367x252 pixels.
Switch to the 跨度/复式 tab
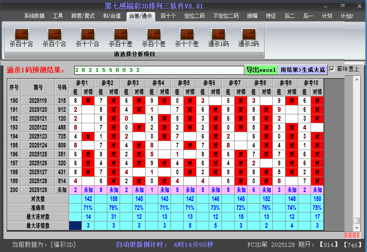[x=83, y=16]
